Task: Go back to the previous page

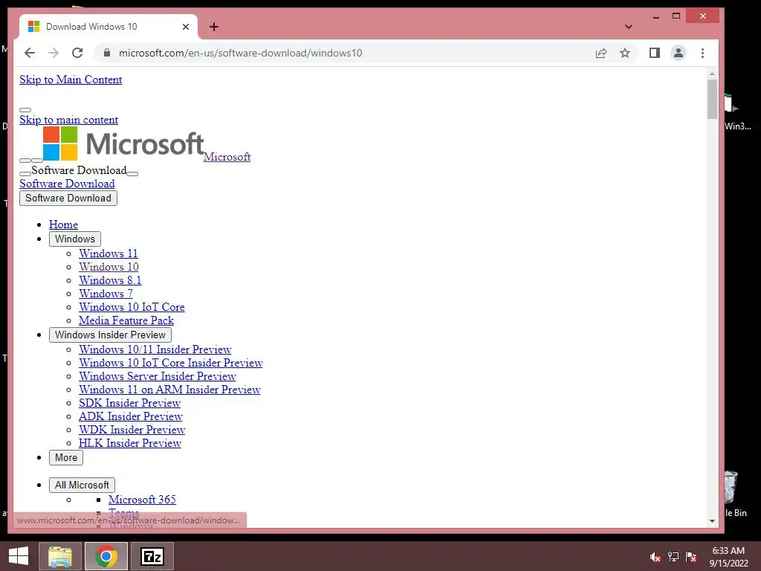Action: point(30,53)
